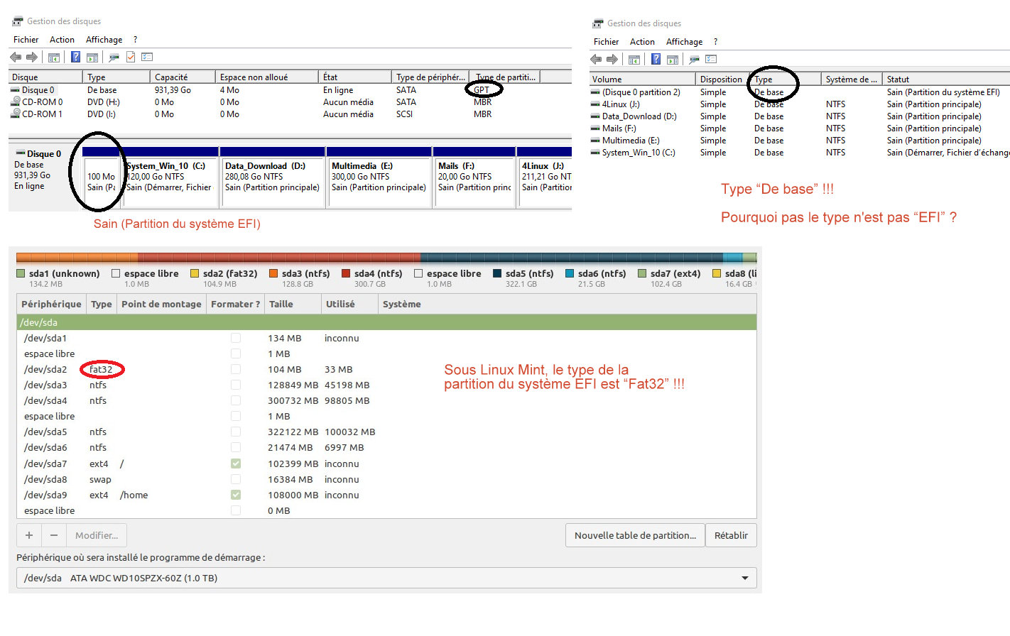This screenshot has height=636, width=1010.
Task: Click the blue Help icon in the disk list window toolbar
Action: point(75,57)
